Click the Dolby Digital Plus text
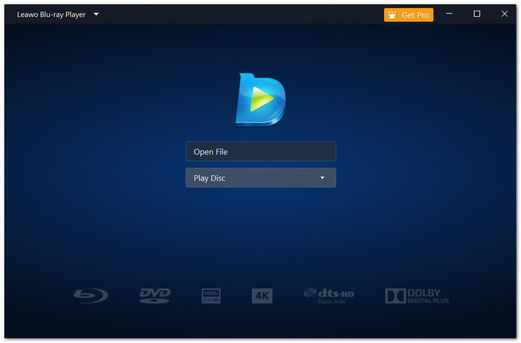Screen dimensions: 521x343 coord(429,296)
